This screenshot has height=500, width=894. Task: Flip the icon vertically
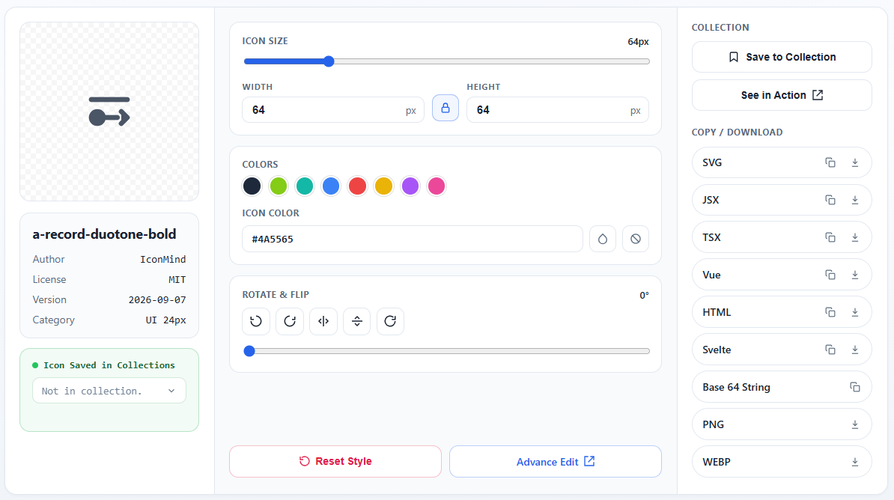click(357, 321)
